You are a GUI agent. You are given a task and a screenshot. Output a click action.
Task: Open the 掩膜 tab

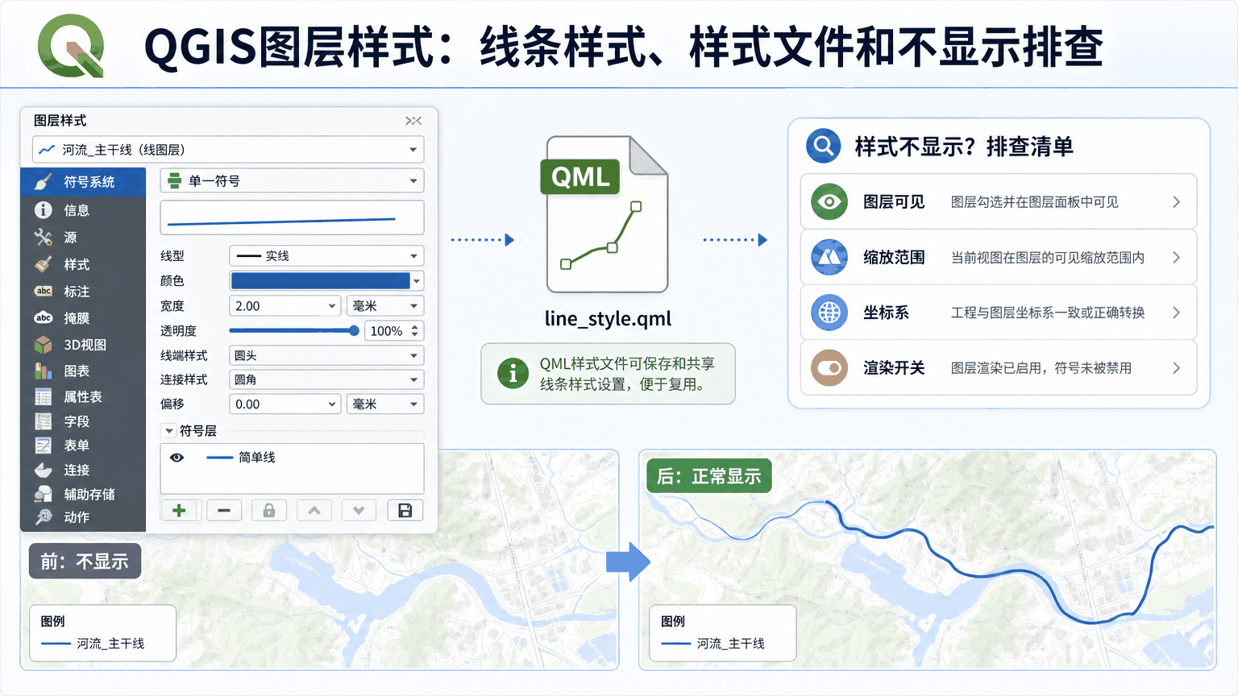[83, 318]
